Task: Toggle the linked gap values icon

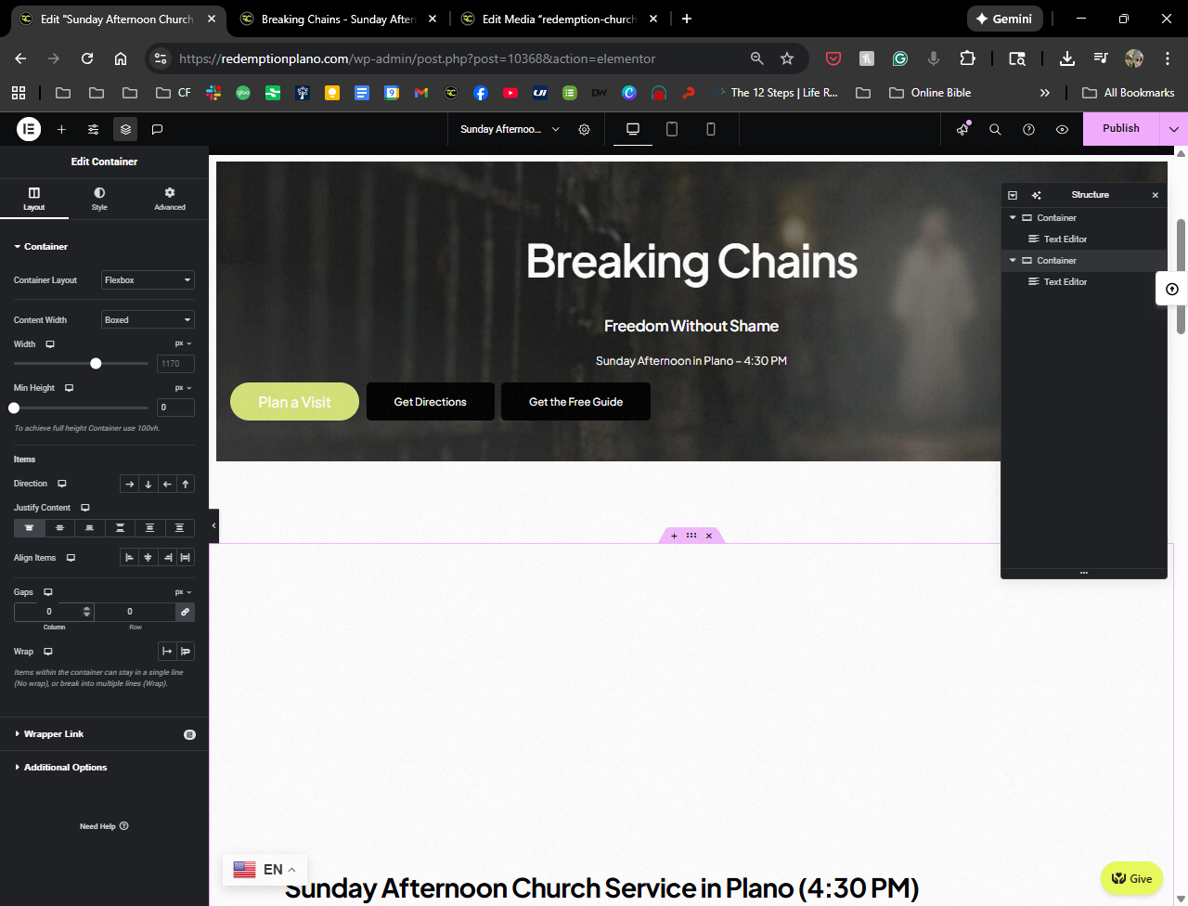Action: coord(185,612)
